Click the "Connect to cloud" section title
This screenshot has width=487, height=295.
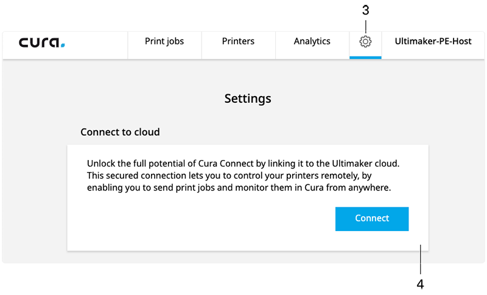(x=120, y=132)
